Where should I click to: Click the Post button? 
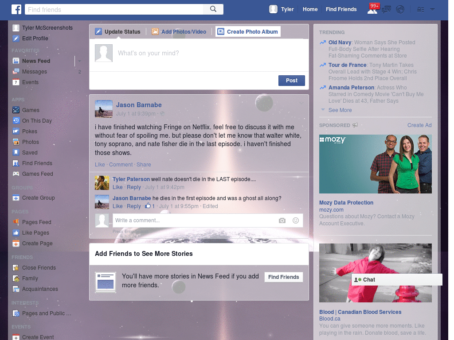[x=292, y=81]
